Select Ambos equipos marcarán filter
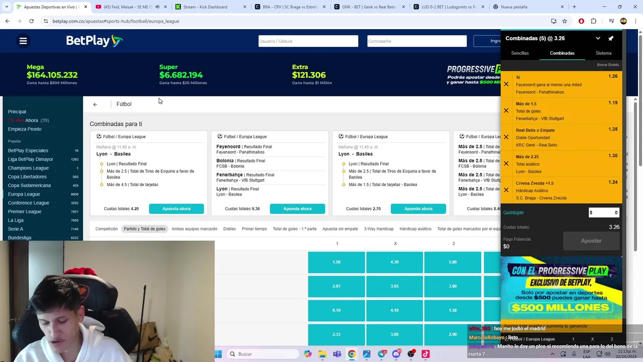643x362 pixels. [x=194, y=229]
